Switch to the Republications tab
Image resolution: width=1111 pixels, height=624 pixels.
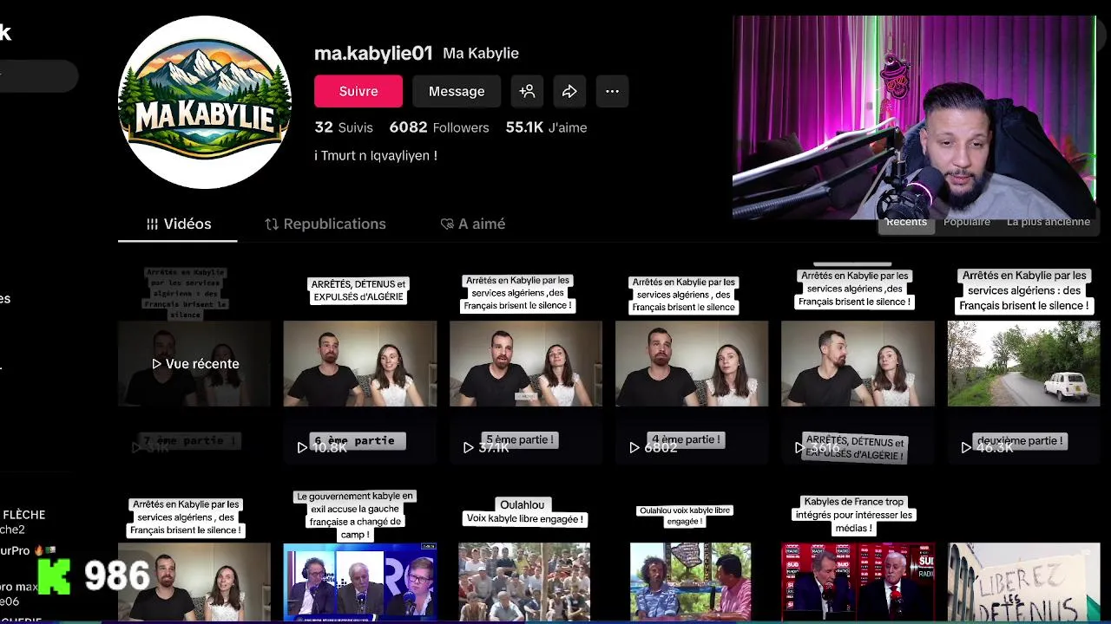pos(325,224)
